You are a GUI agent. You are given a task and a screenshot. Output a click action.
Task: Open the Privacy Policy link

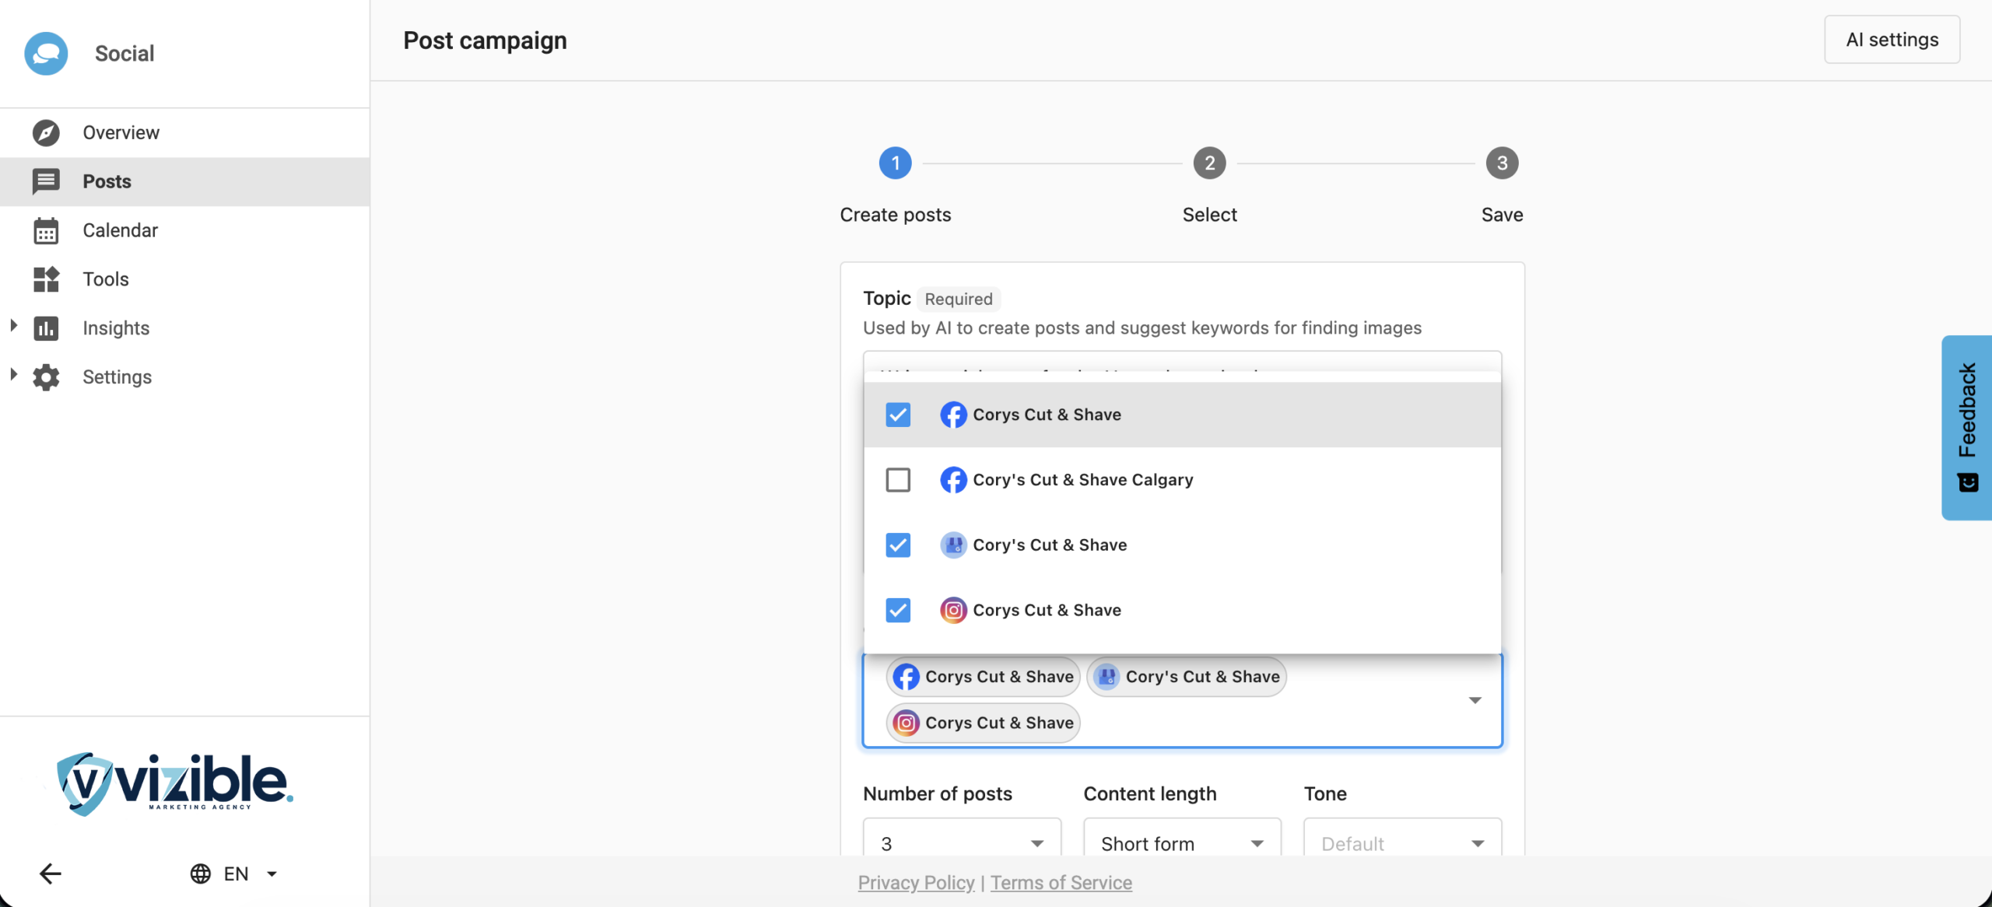(x=916, y=882)
